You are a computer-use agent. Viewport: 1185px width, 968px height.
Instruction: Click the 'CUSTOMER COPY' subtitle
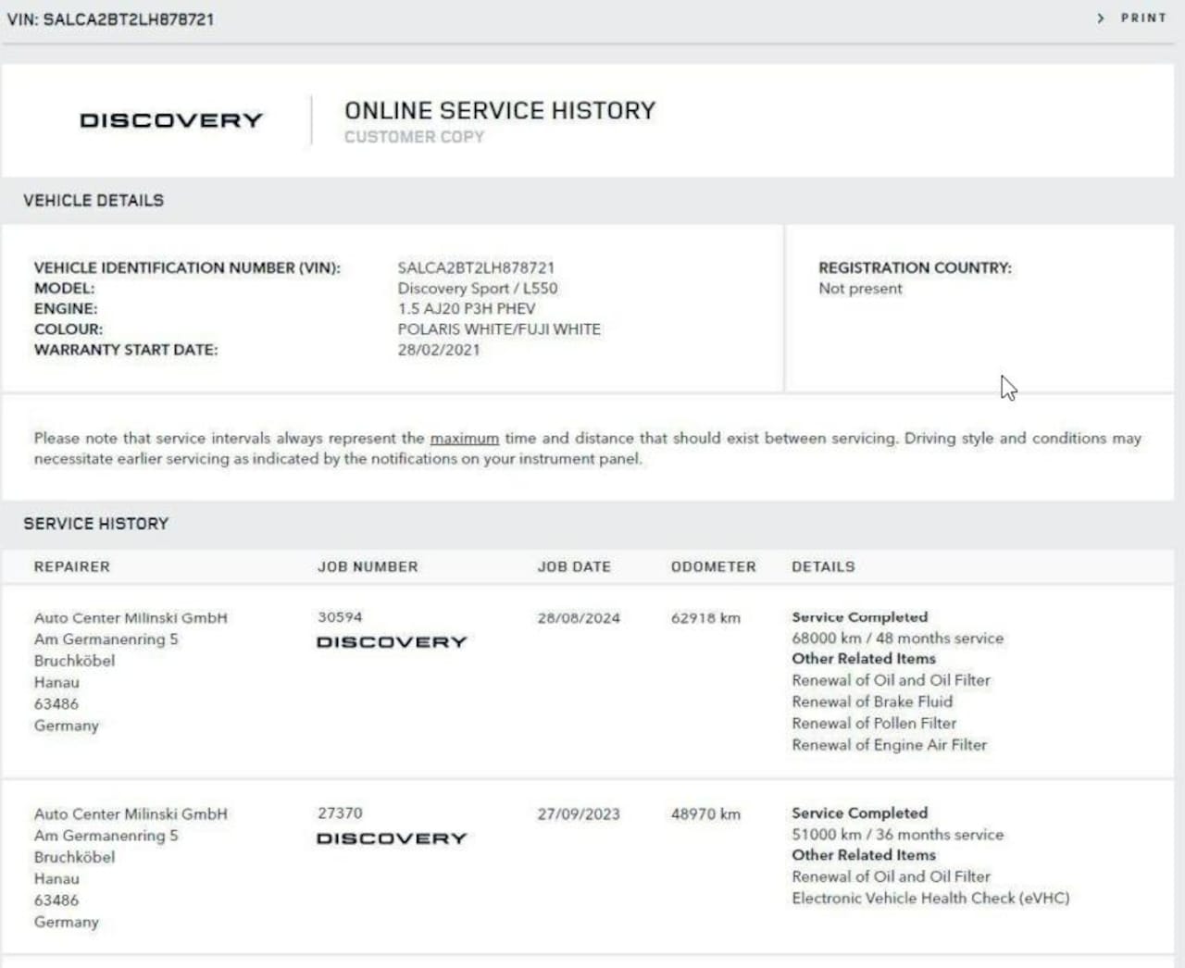click(x=414, y=137)
